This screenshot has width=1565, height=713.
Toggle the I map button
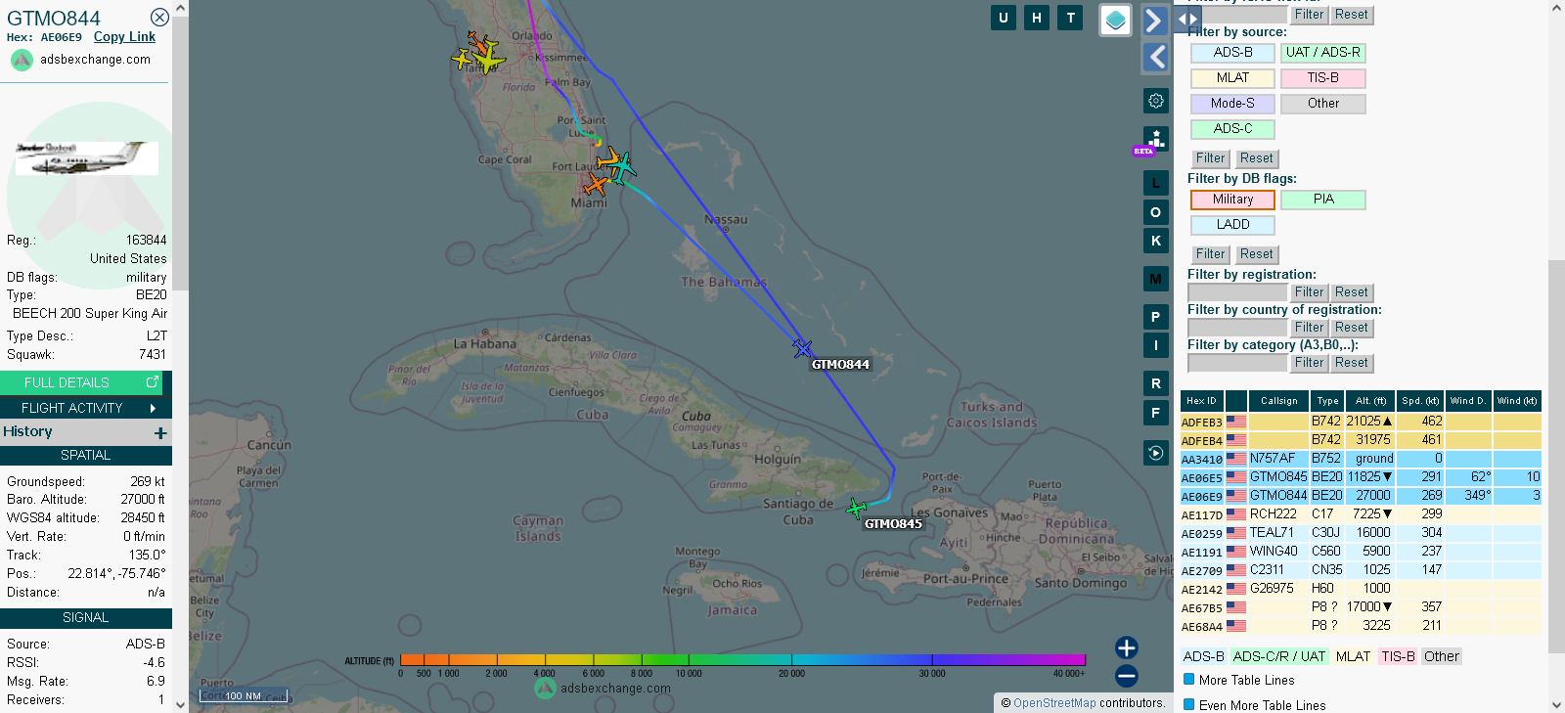click(1156, 345)
